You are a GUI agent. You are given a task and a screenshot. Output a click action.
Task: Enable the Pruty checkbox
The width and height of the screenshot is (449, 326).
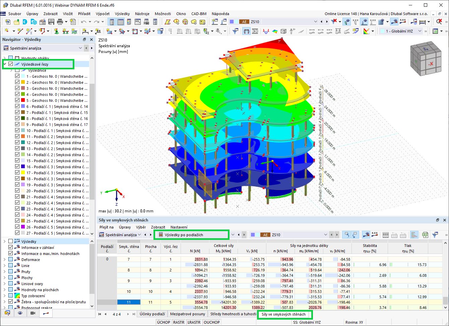pos(11,272)
